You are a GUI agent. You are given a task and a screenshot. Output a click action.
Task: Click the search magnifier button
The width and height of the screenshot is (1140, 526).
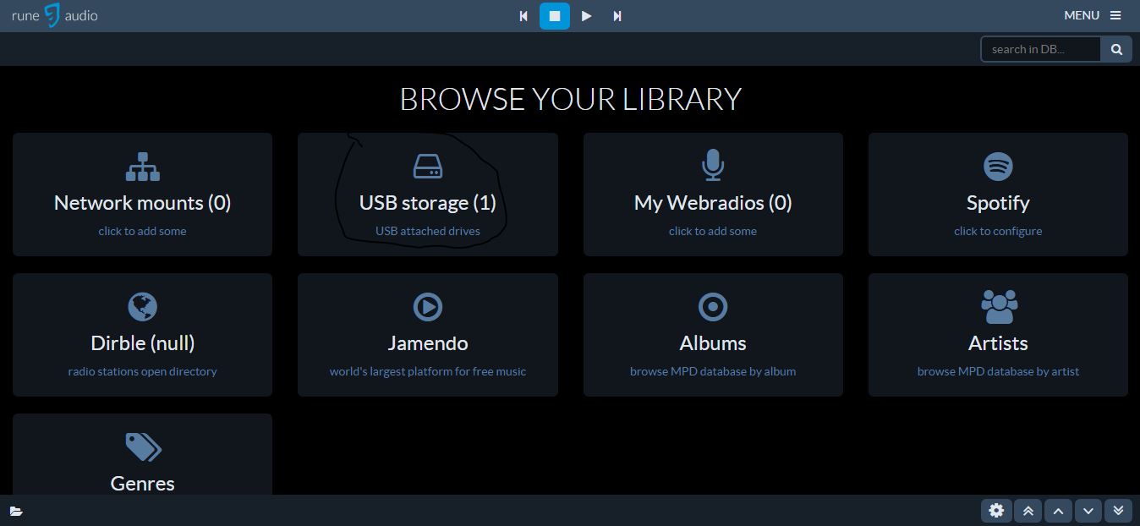pyautogui.click(x=1116, y=49)
